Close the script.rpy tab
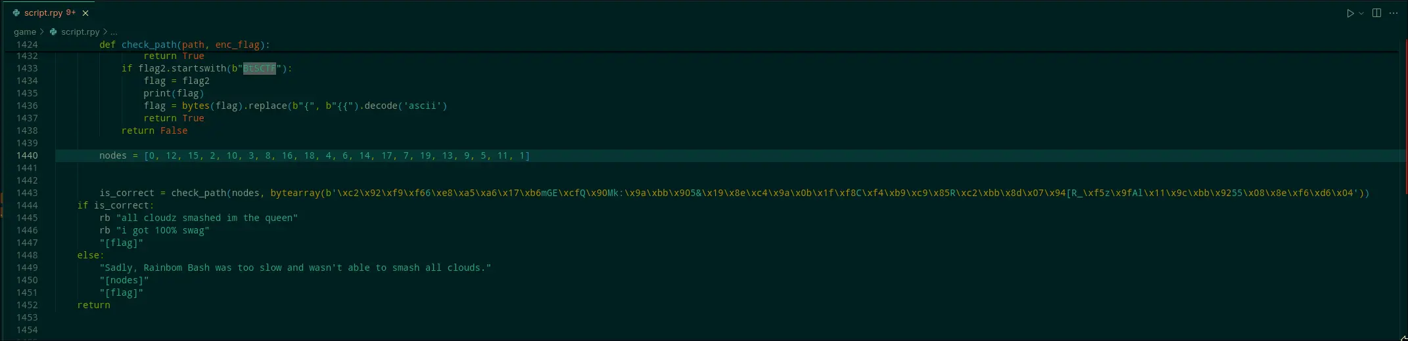Screen dimensions: 1408x341 pyautogui.click(x=85, y=13)
